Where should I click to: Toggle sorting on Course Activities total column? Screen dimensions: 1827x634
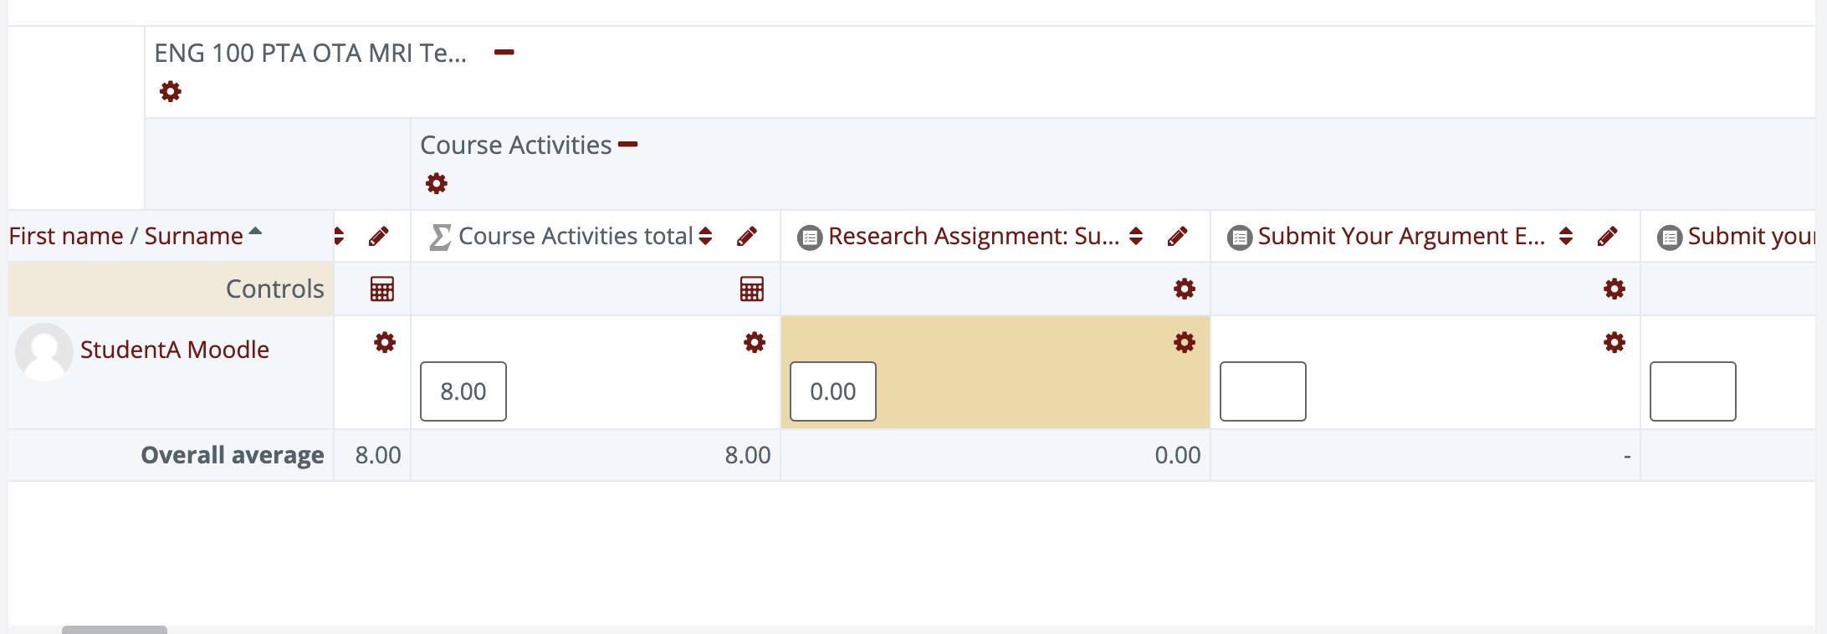tap(705, 237)
